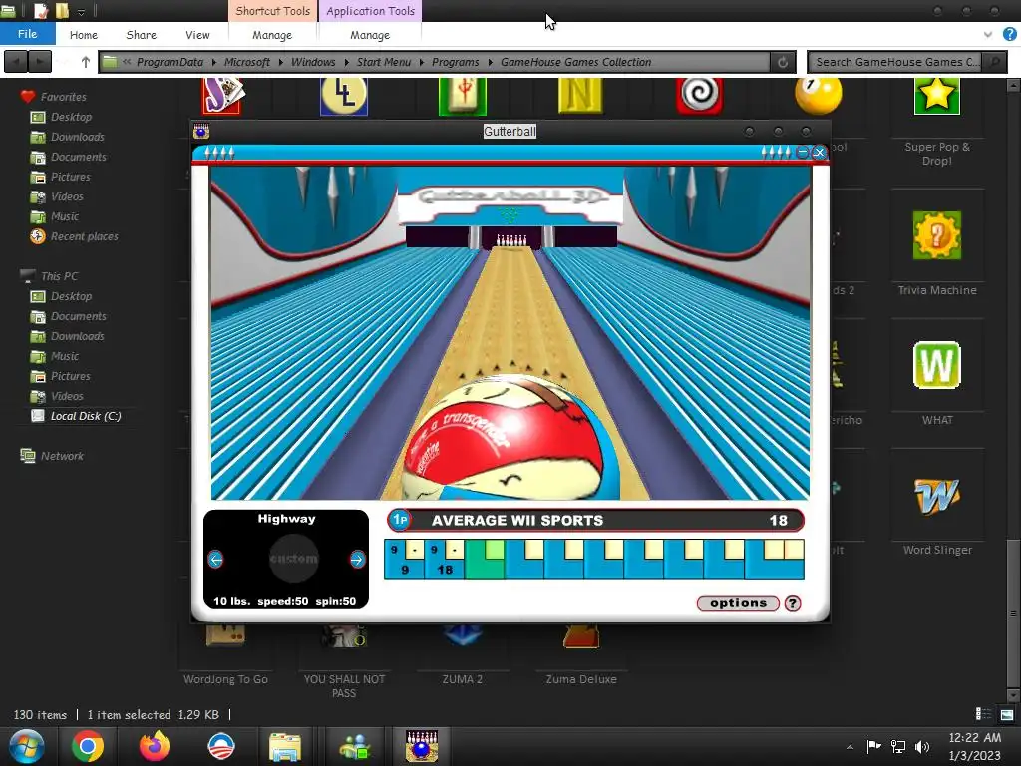Switch to details view icon in status bar

(x=983, y=714)
